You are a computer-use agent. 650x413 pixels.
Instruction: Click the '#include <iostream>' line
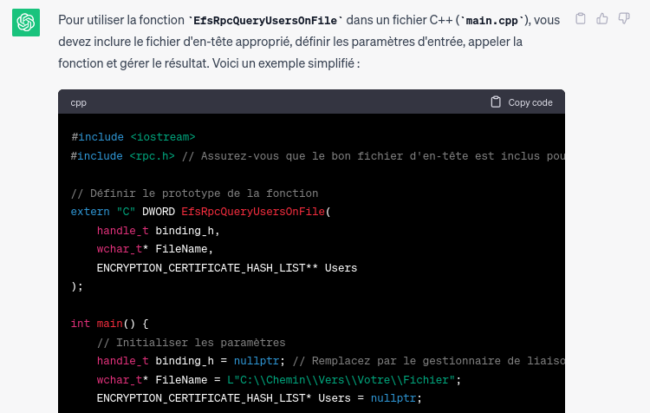tap(133, 137)
